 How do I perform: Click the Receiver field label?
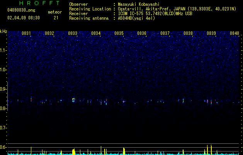78,14
